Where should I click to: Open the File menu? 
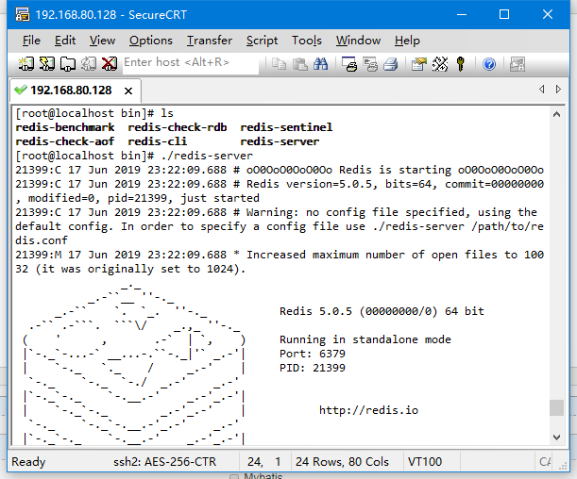point(31,41)
